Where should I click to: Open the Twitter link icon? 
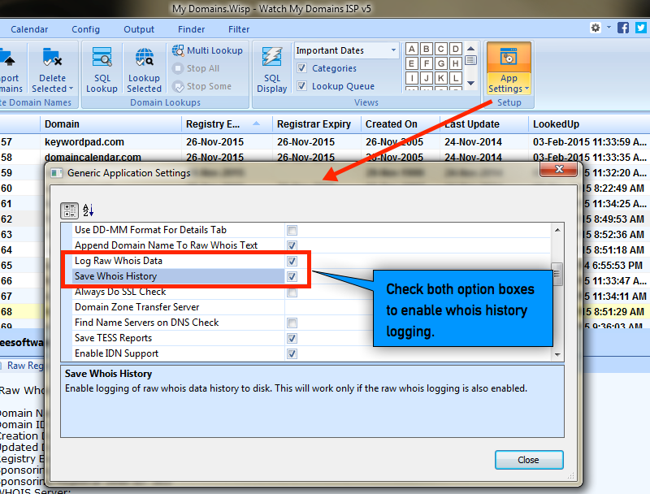click(x=641, y=28)
